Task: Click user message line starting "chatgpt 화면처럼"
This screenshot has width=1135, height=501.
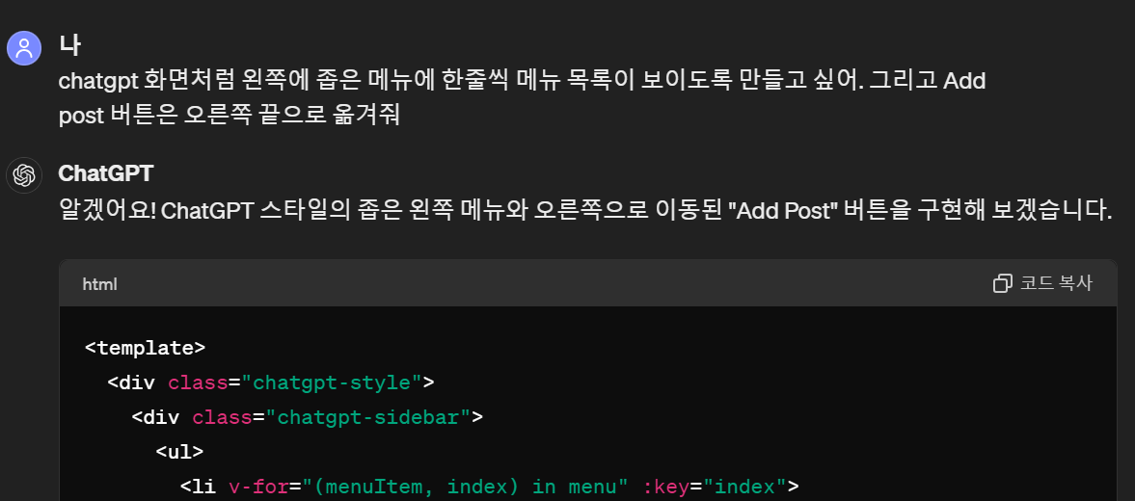Action: 522,81
